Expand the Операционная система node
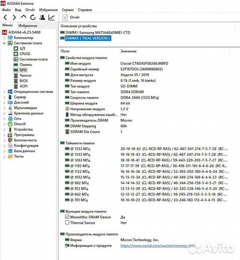Viewport: 240px width, 260px height. pyautogui.click(x=4, y=91)
